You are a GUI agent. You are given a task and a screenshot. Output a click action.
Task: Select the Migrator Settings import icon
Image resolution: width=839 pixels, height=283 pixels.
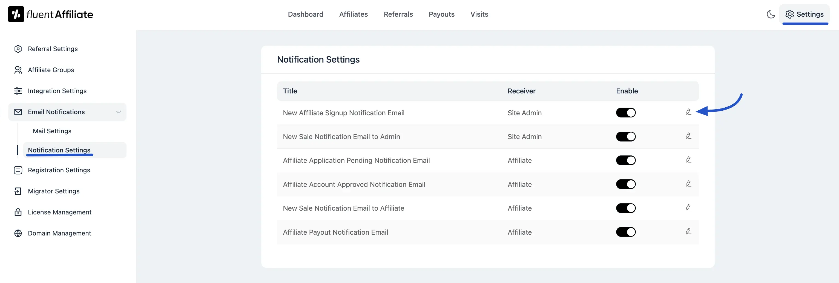pos(18,191)
